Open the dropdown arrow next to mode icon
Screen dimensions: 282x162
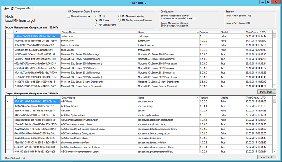8,8
